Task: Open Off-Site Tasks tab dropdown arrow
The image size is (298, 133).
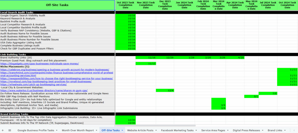Action: [122, 130]
